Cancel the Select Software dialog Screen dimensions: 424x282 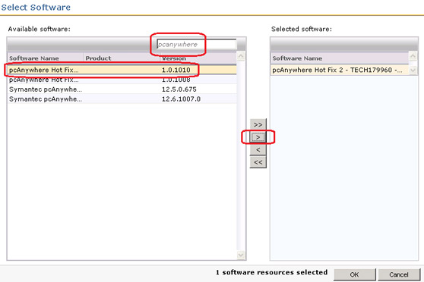[399, 274]
